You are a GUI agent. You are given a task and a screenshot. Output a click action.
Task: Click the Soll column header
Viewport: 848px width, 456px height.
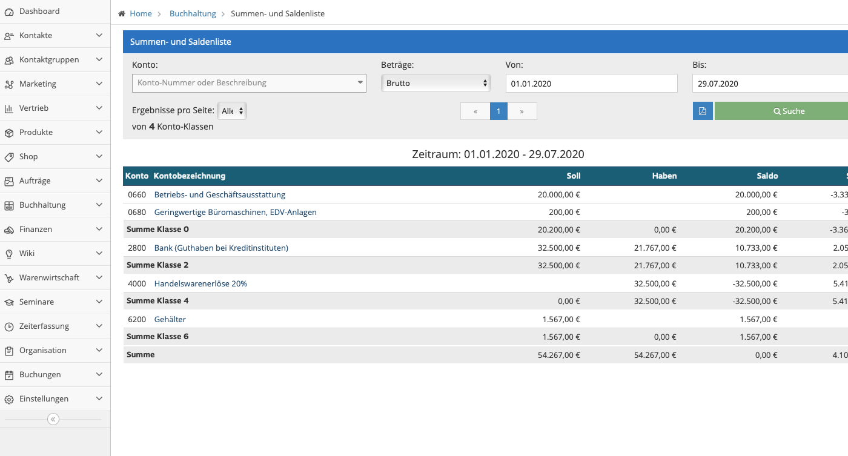[x=573, y=176]
